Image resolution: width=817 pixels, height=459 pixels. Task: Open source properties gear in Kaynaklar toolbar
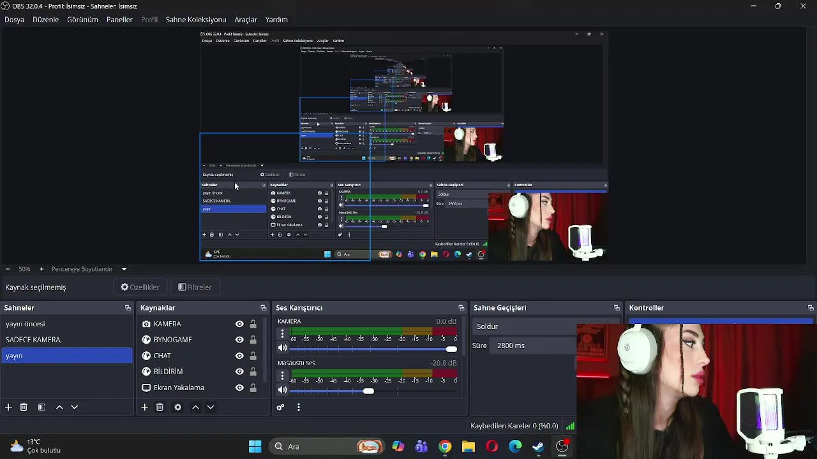[177, 407]
